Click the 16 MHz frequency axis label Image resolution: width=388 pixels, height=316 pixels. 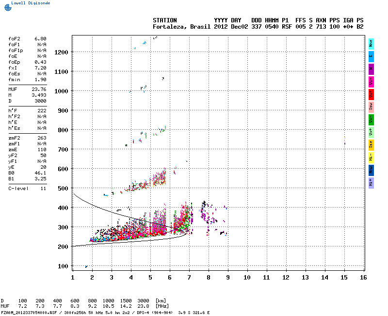click(x=363, y=278)
